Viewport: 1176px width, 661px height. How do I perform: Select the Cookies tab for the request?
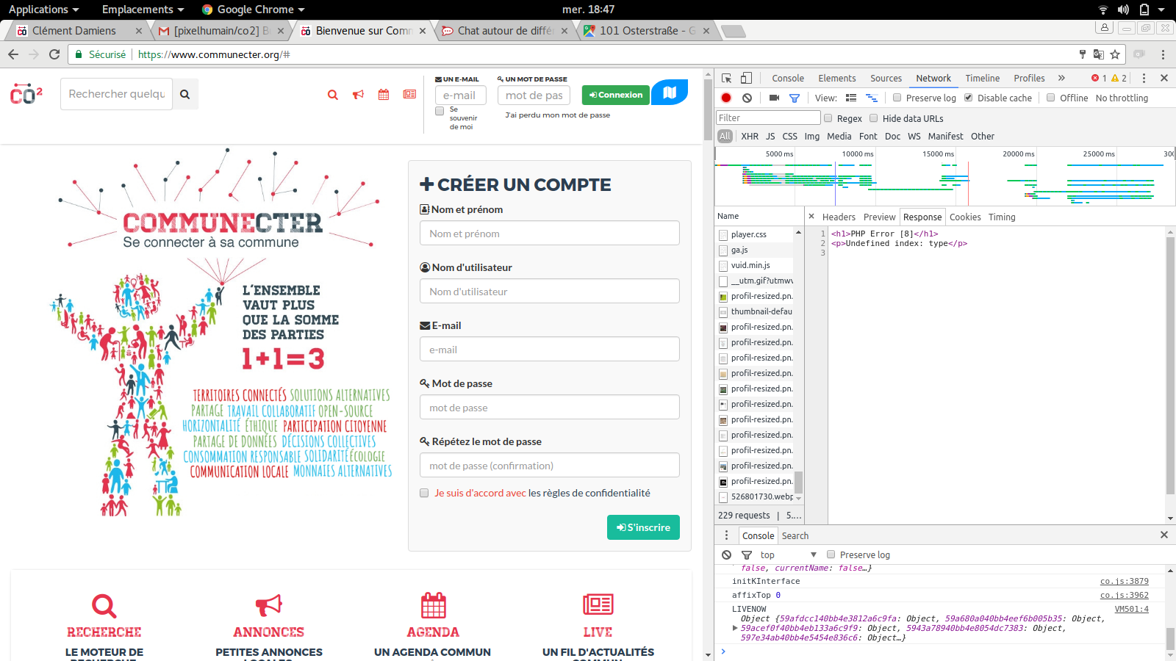[x=965, y=217]
